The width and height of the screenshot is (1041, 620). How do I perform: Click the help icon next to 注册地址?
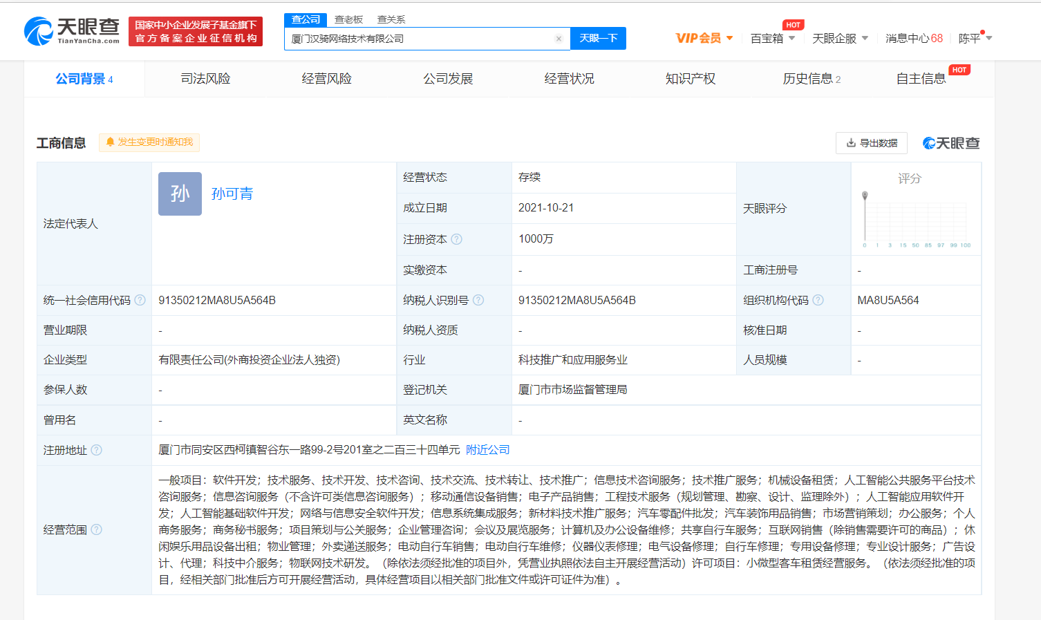pyautogui.click(x=96, y=450)
